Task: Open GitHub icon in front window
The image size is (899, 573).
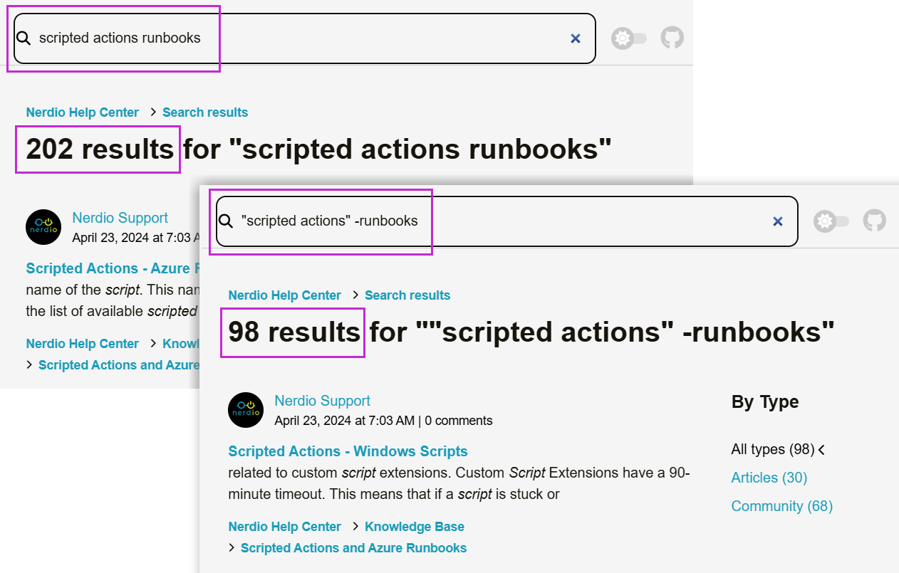Action: click(875, 221)
